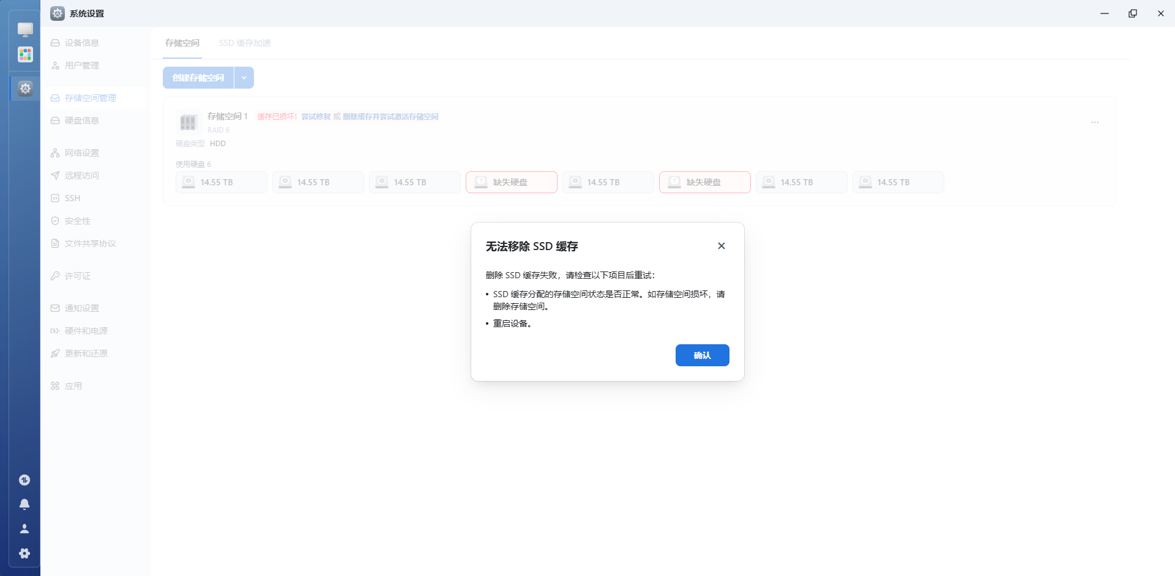Maximize the 系统设置 window
The height and width of the screenshot is (576, 1175).
click(1133, 13)
